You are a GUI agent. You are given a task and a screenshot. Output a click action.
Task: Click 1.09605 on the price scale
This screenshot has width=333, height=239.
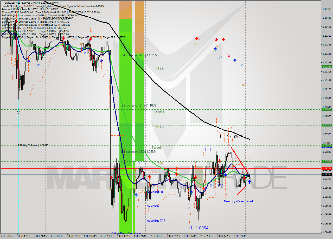pyautogui.click(x=327, y=206)
